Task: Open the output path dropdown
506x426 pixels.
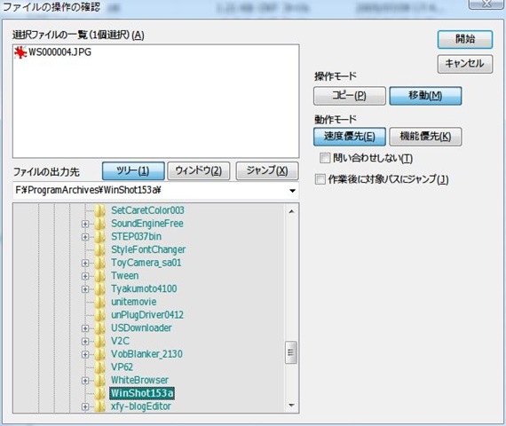Action: point(292,191)
